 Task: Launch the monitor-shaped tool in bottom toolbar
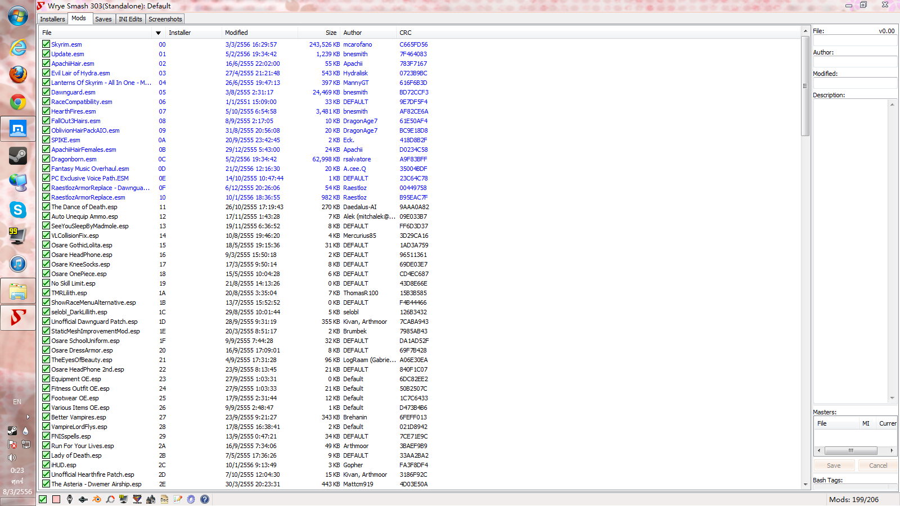(x=124, y=499)
